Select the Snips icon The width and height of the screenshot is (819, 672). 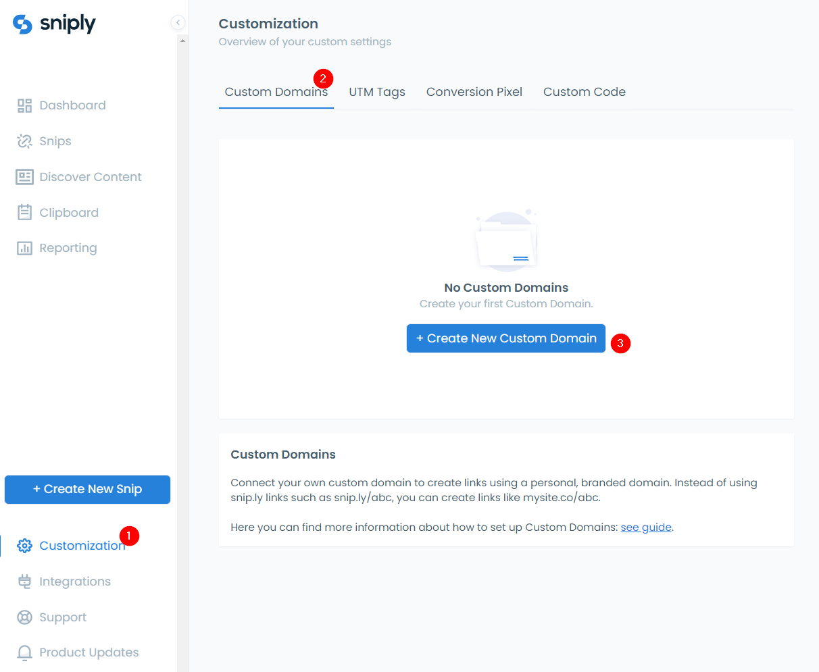coord(23,140)
